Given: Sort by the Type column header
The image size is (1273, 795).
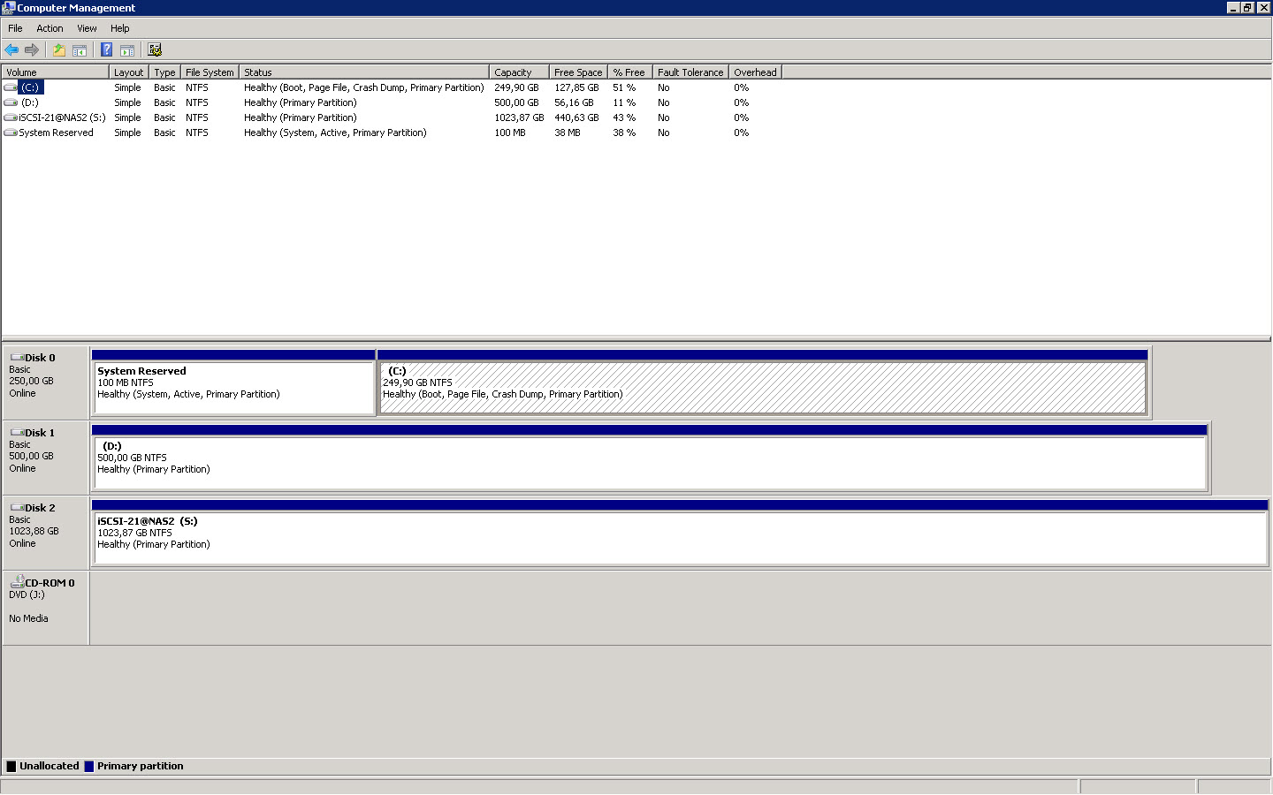Looking at the screenshot, I should click(x=164, y=72).
